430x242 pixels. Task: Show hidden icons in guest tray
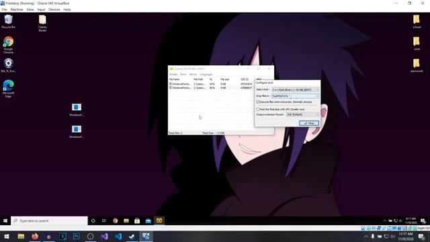pyautogui.click(x=385, y=220)
